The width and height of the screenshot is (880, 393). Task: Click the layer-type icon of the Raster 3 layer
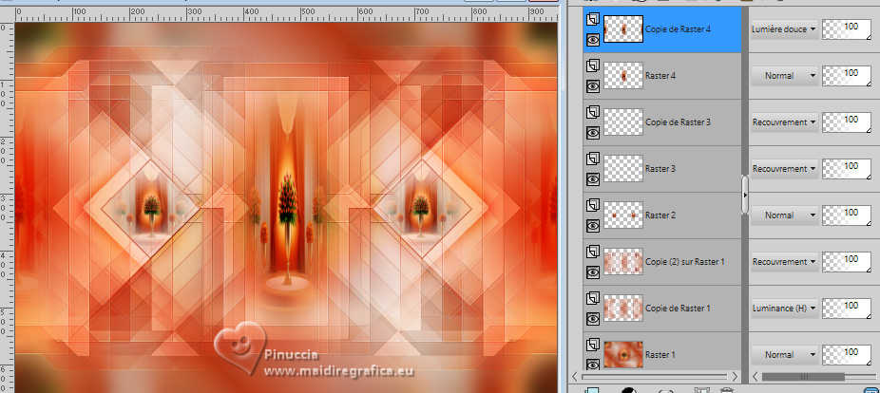tap(593, 159)
